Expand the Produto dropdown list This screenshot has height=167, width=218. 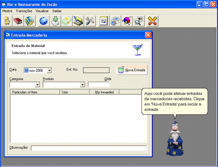(x=82, y=85)
